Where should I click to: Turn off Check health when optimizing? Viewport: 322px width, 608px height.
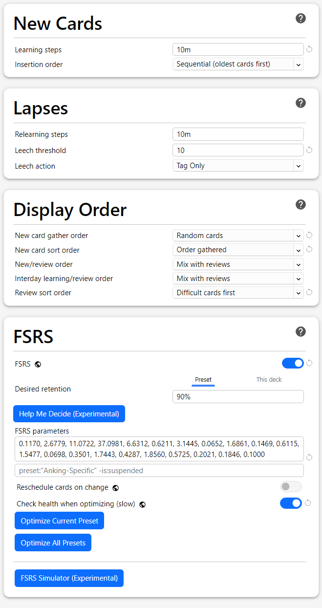coord(291,503)
